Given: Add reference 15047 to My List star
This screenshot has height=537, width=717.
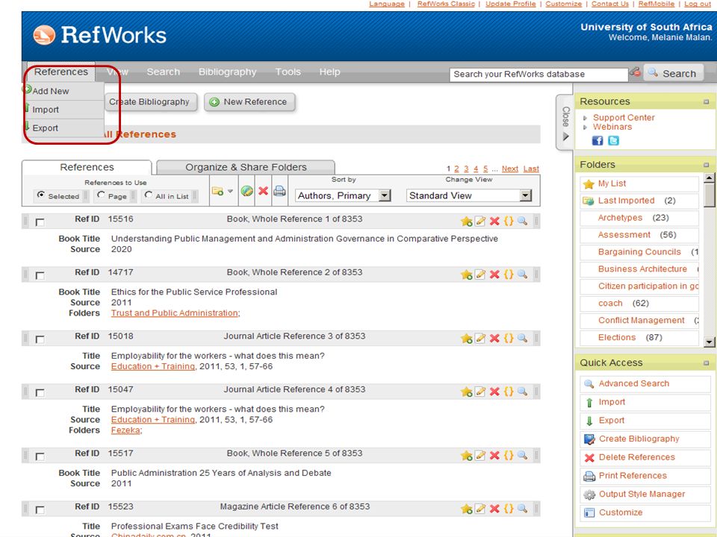Looking at the screenshot, I should click(466, 392).
